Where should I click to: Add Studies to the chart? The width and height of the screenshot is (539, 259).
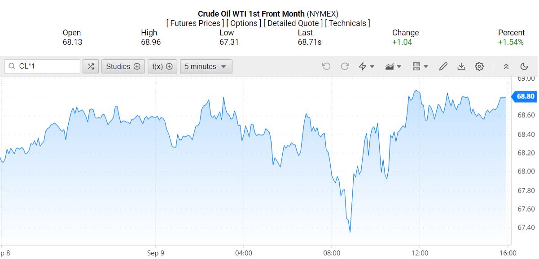(x=123, y=66)
